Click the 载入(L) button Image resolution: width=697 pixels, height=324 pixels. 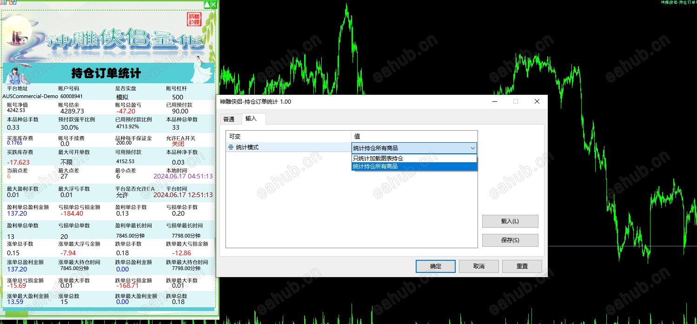click(x=510, y=221)
